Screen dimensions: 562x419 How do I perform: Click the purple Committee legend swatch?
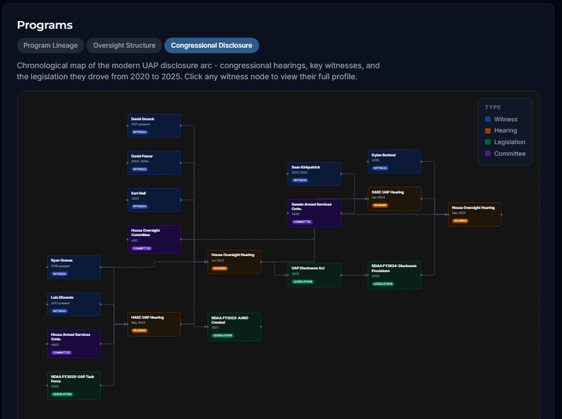(x=488, y=154)
